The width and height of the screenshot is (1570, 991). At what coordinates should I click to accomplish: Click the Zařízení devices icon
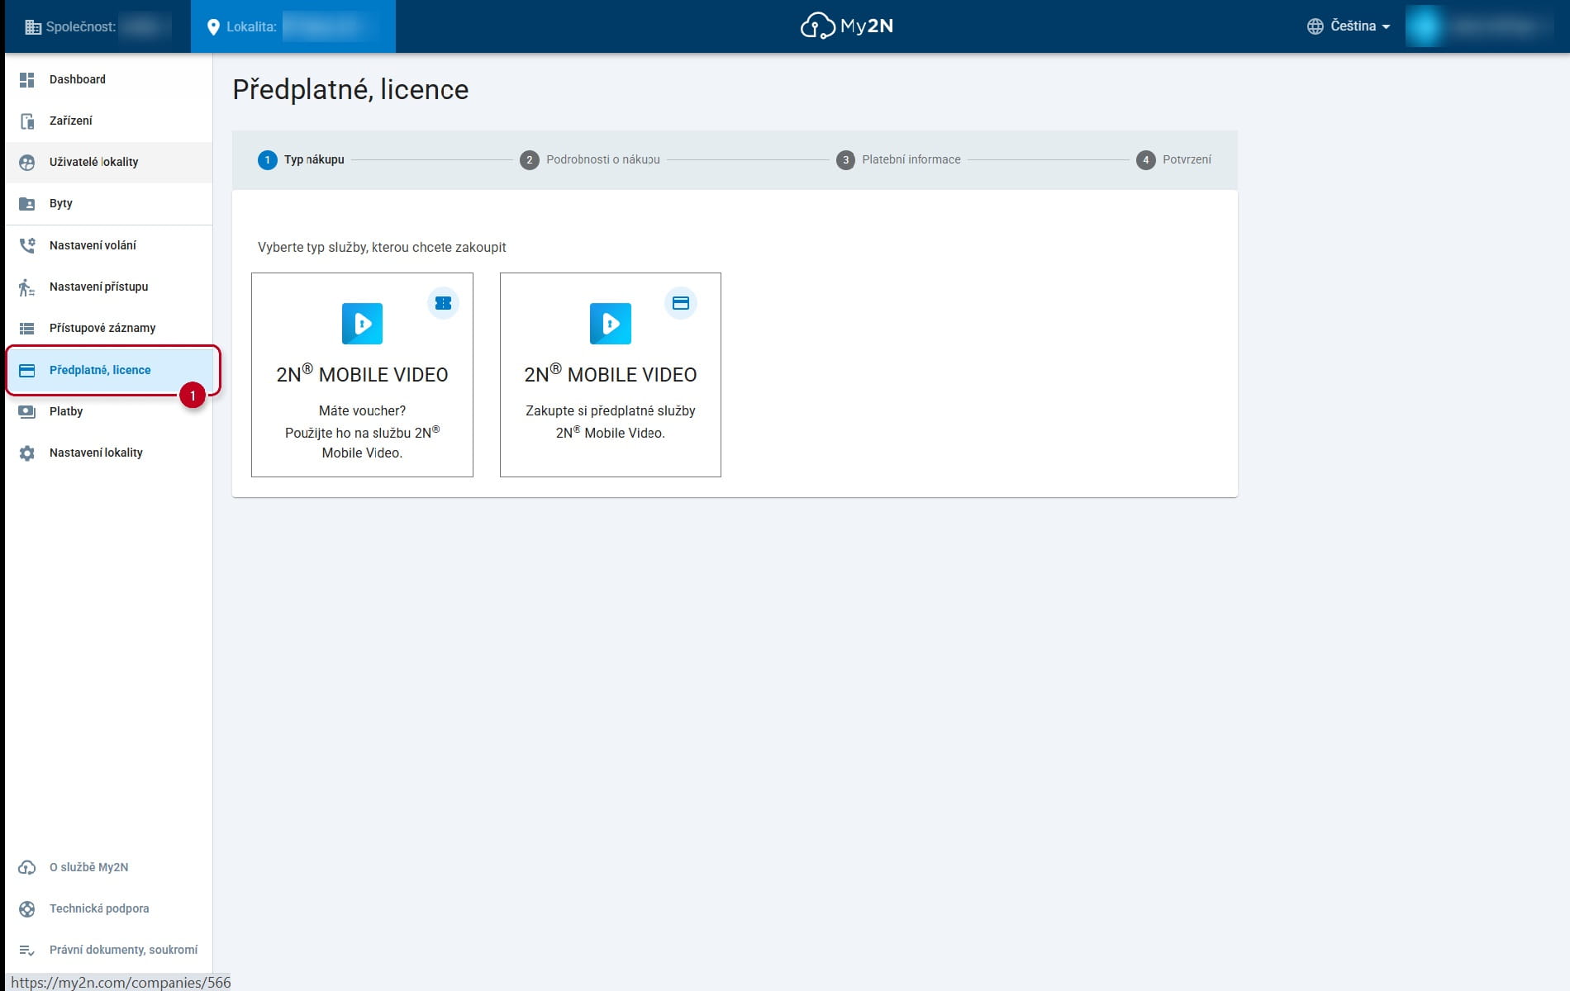tap(26, 121)
